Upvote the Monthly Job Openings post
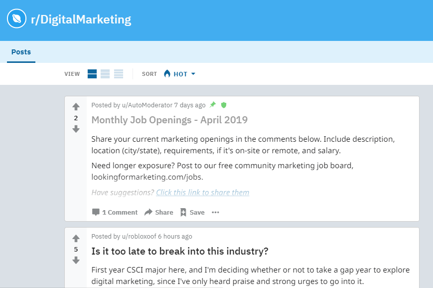This screenshot has width=433, height=288. (x=76, y=106)
